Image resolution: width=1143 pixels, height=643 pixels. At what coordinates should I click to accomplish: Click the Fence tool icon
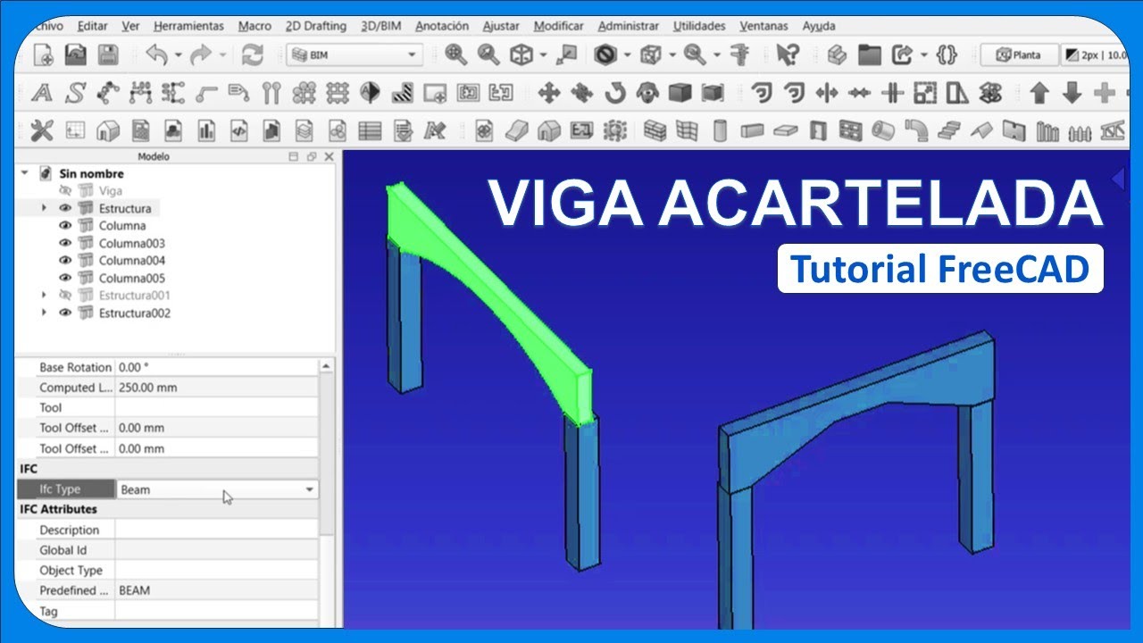[1080, 132]
